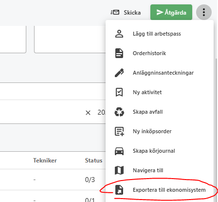Viewport: 218px width, 202px height.
Task: Click the Skicka button
Action: pyautogui.click(x=126, y=13)
